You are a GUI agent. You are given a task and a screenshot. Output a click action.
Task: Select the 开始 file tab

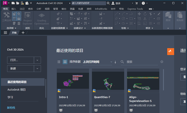(x=14, y=33)
